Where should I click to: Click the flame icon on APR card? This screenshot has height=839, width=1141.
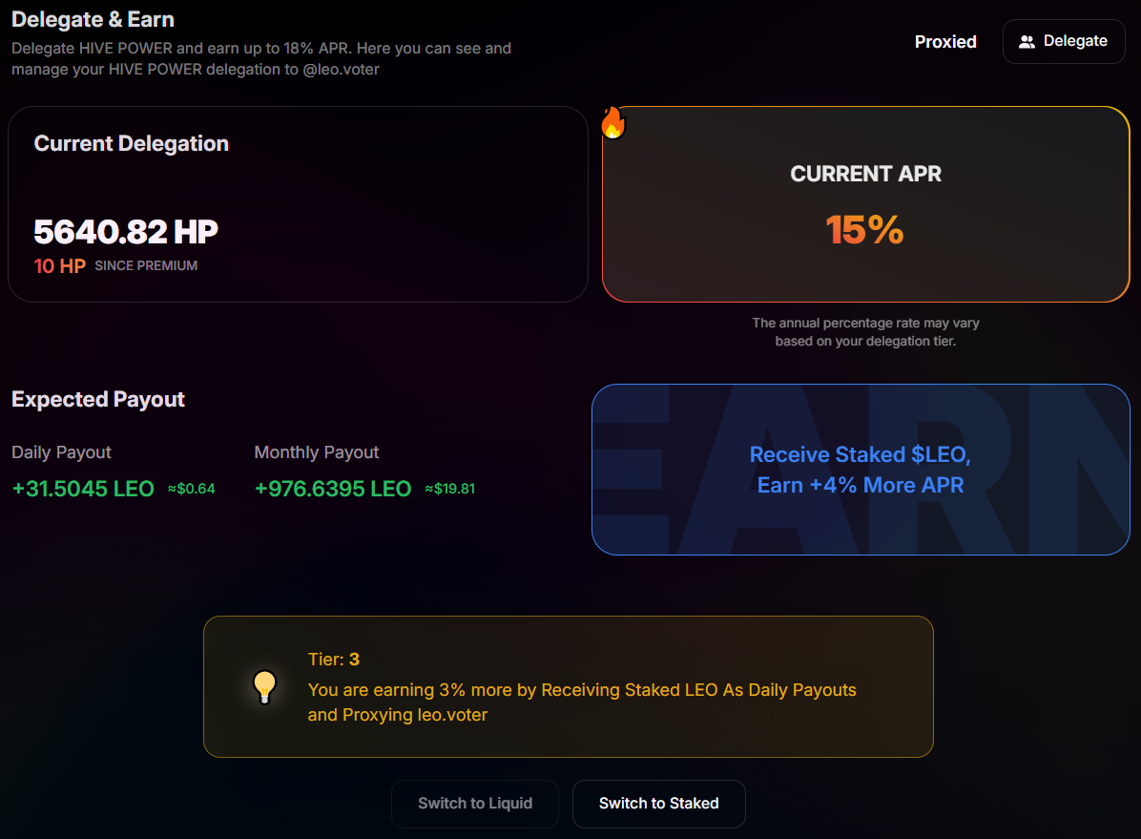click(x=613, y=122)
